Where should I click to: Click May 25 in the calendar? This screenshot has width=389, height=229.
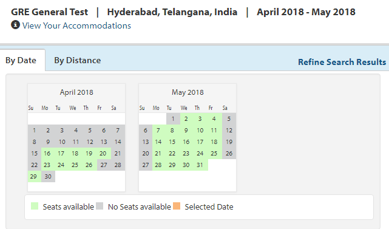215,154
